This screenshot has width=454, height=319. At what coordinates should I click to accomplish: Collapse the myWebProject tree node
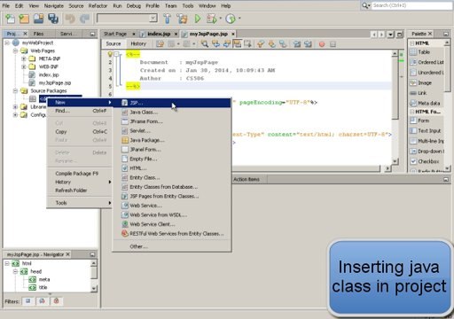7,43
